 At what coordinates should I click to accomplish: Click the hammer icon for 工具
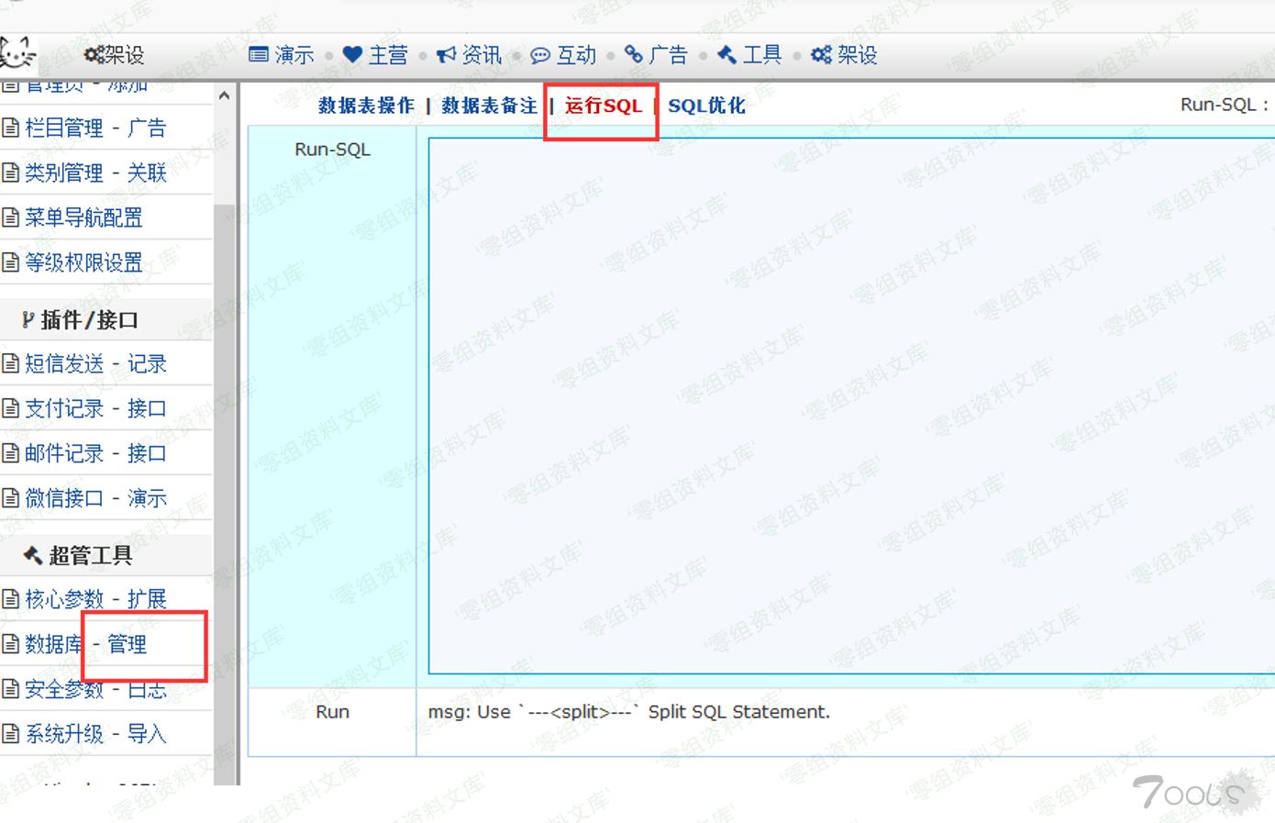tap(726, 55)
